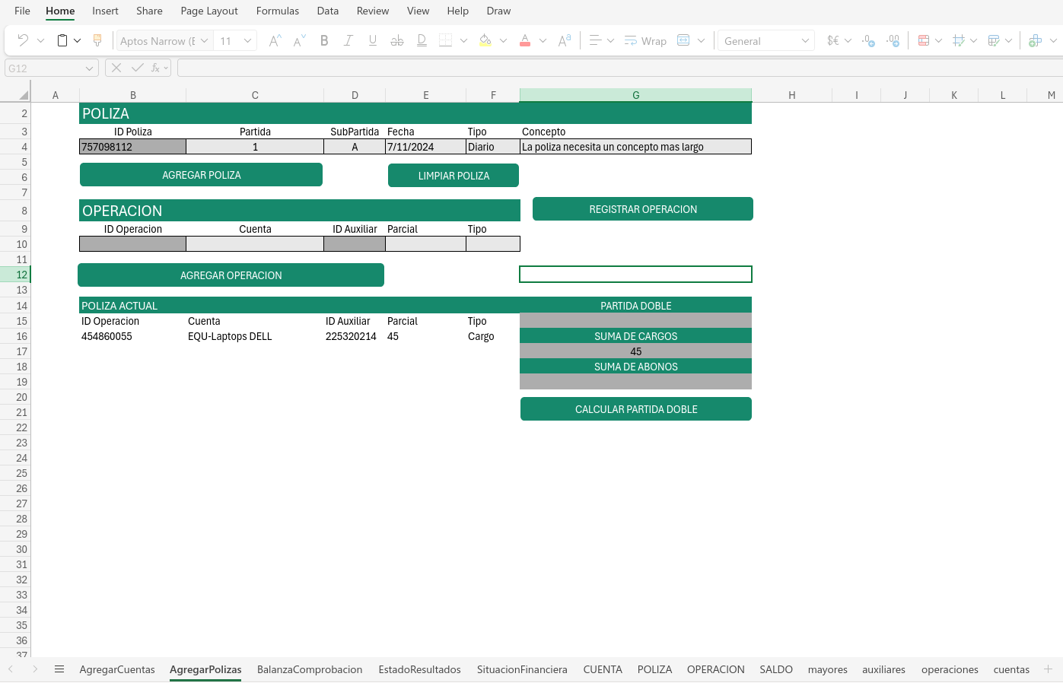Open the Aptos Narrow font name dropdown
The width and height of the screenshot is (1063, 683).
click(204, 40)
